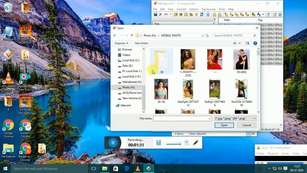Open recent locations dropdown in Open dialog
This screenshot has width=307, height=173.
click(127, 36)
